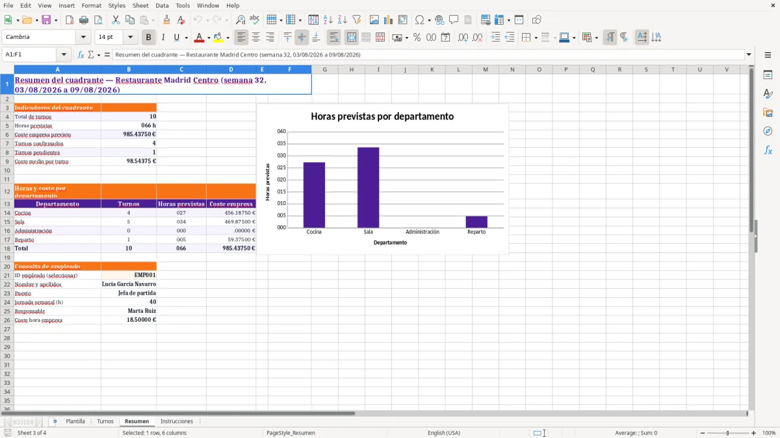Click English (USA) language status

coord(443,433)
